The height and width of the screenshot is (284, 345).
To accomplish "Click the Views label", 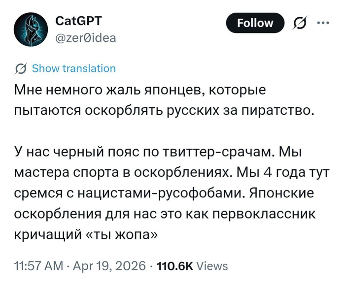I will (212, 266).
